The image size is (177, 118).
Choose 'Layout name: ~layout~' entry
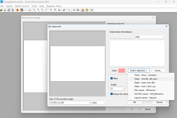point(151,98)
